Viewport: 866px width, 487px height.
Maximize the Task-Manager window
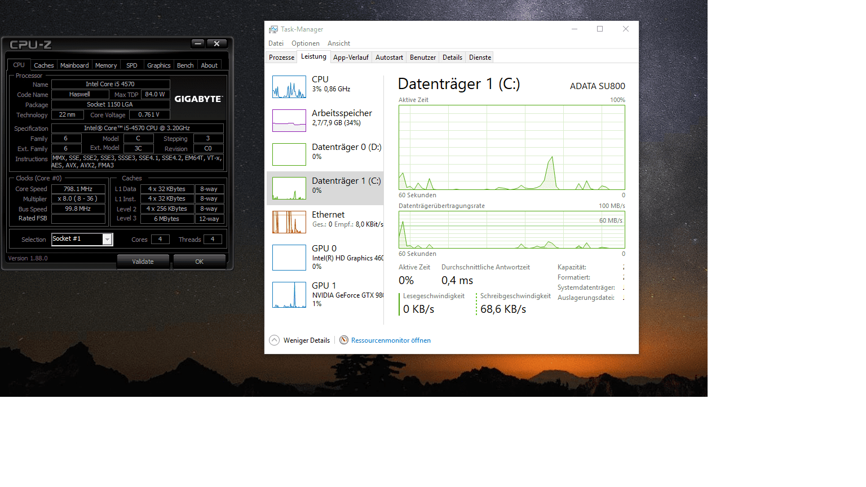[x=600, y=29]
